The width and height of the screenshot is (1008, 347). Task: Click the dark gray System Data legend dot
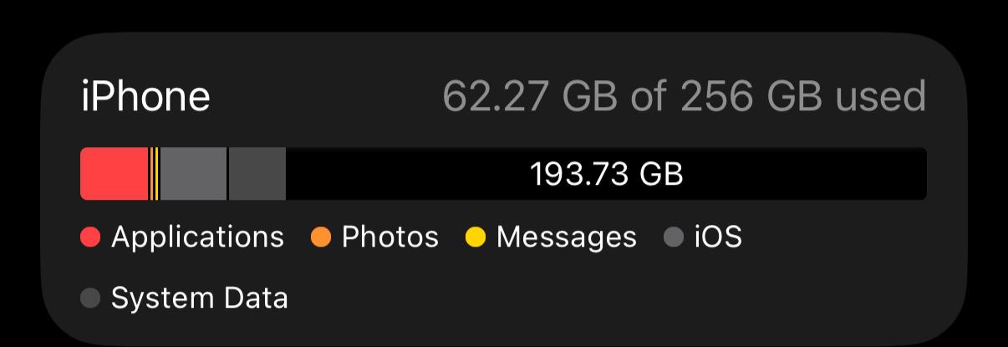click(x=91, y=299)
